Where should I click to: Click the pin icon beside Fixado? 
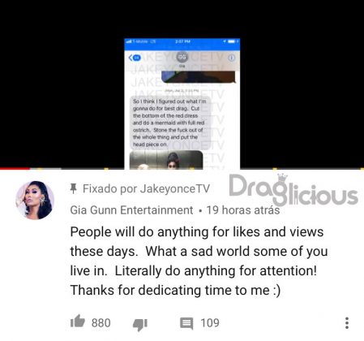(73, 188)
